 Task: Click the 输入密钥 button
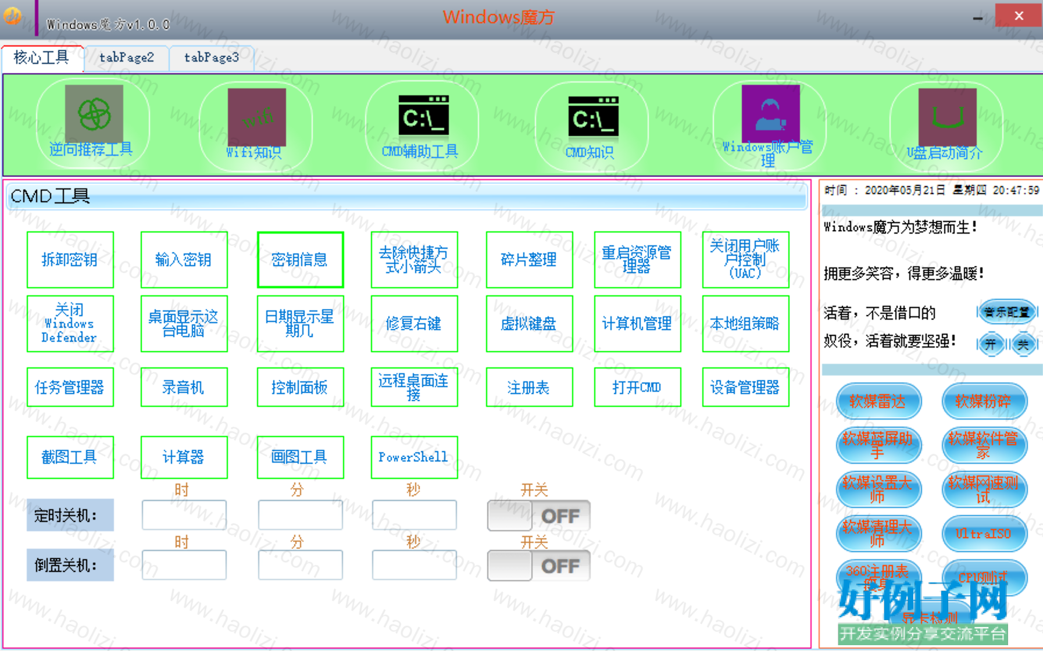(184, 260)
